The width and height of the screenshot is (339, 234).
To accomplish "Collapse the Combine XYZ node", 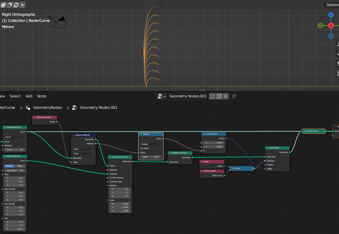I will pyautogui.click(x=204, y=134).
